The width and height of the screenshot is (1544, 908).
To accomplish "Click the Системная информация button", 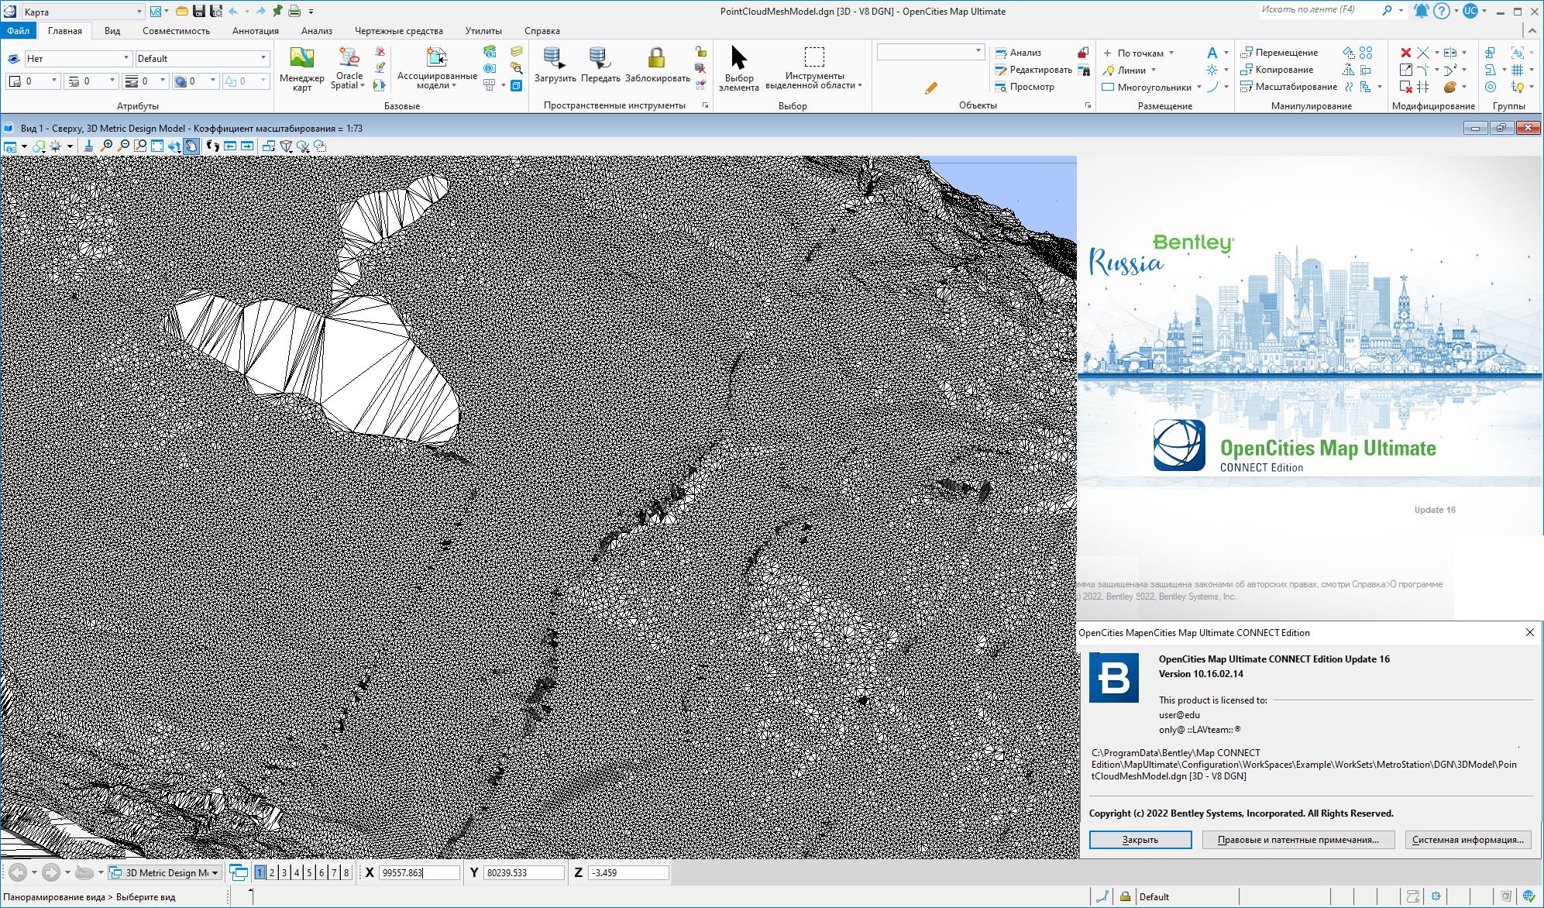I will tap(1467, 840).
